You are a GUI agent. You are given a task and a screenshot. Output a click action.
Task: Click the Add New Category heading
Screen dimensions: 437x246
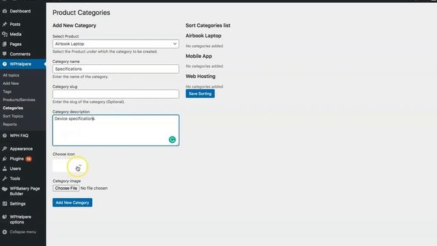point(74,25)
